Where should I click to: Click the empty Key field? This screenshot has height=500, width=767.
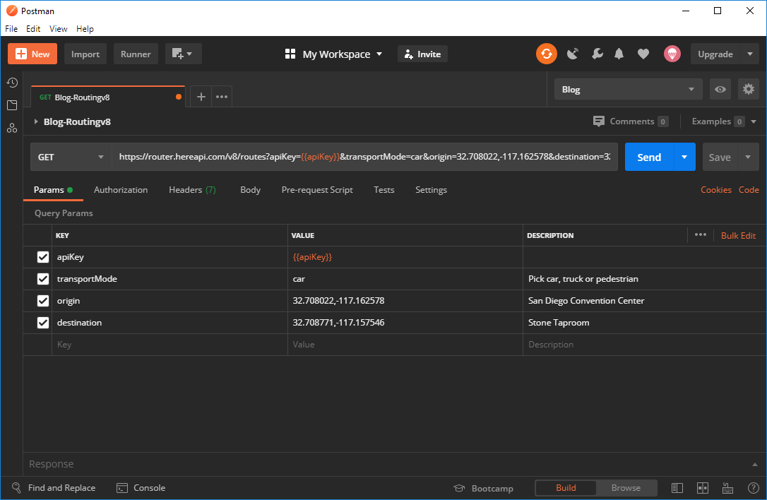[x=170, y=345]
